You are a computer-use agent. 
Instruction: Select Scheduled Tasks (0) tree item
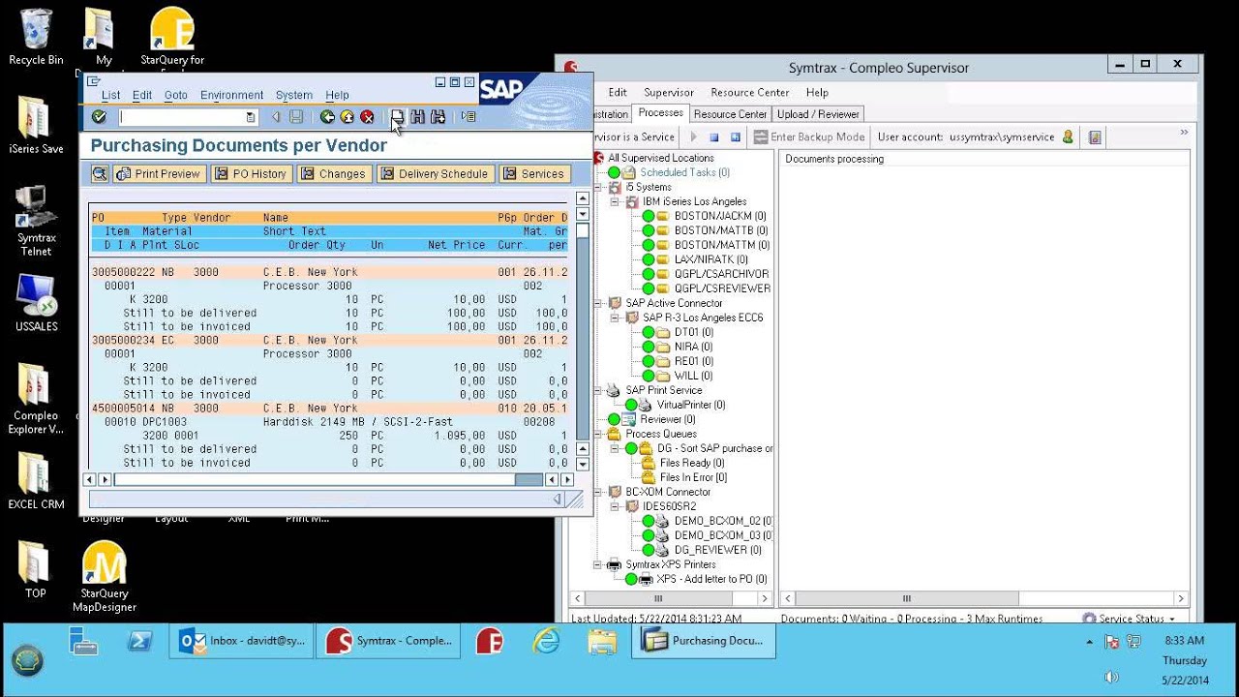[684, 172]
